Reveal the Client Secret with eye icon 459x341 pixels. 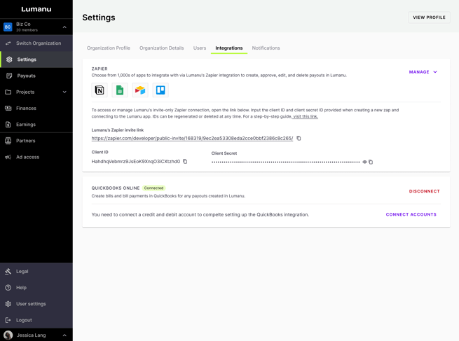pyautogui.click(x=364, y=162)
